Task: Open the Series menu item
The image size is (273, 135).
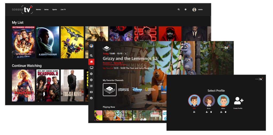Action: coord(46,10)
